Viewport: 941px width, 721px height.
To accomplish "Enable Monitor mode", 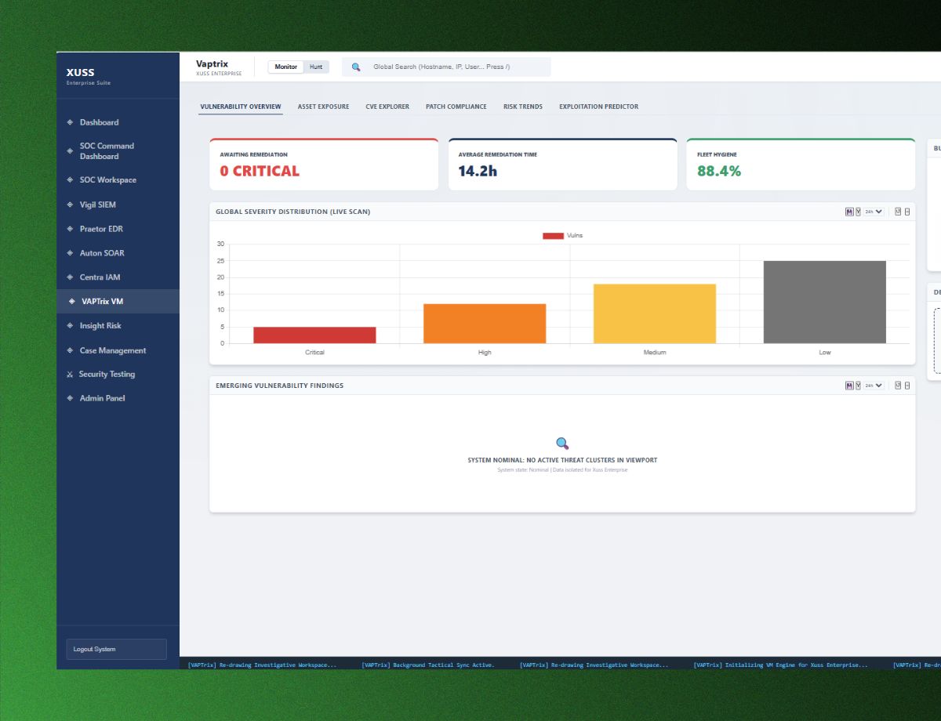I will [285, 67].
